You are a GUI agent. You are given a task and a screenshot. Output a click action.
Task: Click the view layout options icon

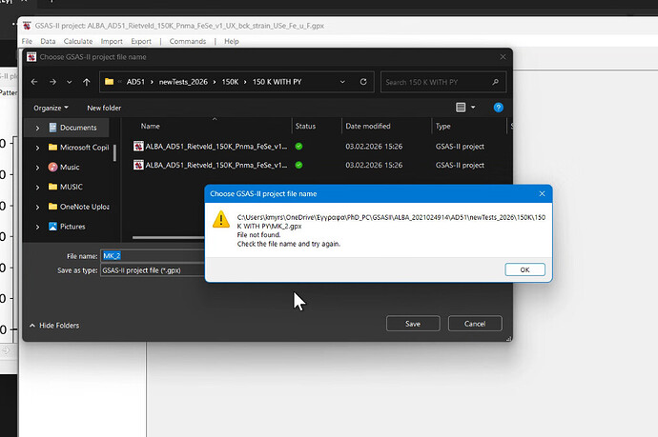[462, 108]
